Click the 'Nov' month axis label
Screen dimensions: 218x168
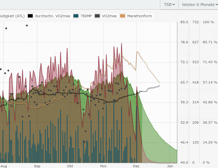(103, 166)
